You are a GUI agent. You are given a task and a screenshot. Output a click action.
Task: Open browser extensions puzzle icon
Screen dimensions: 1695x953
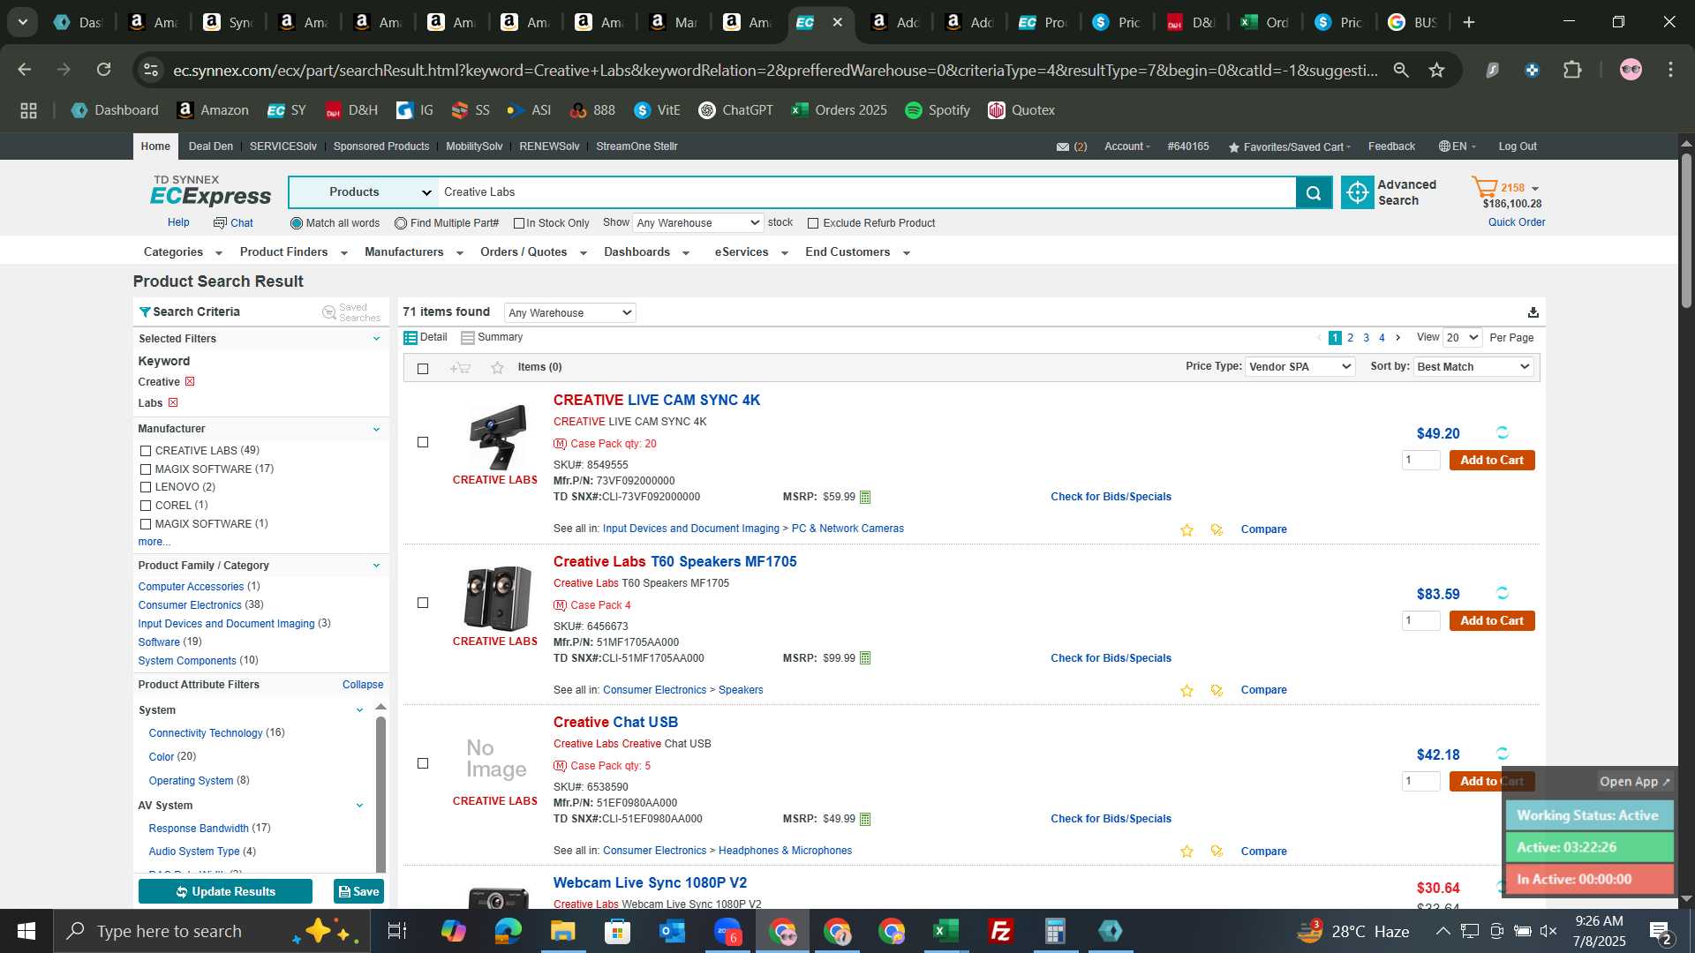(x=1572, y=70)
